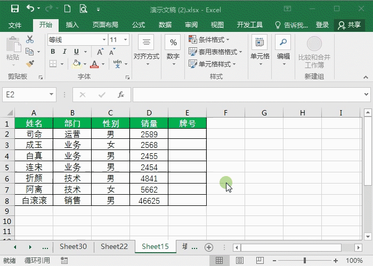Screen dimensions: 373x266
Task: Click the Format Painter brush icon
Action: coord(30,64)
